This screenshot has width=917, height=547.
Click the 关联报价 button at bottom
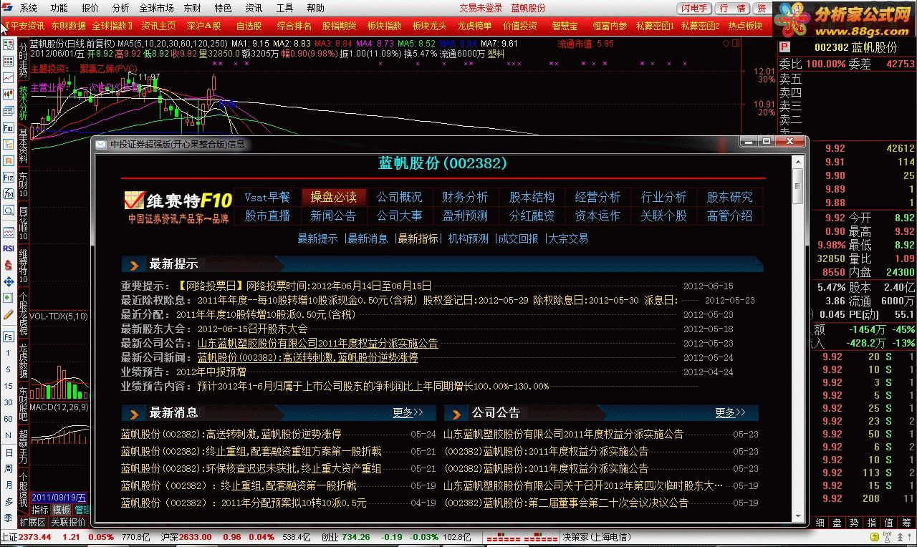[69, 523]
